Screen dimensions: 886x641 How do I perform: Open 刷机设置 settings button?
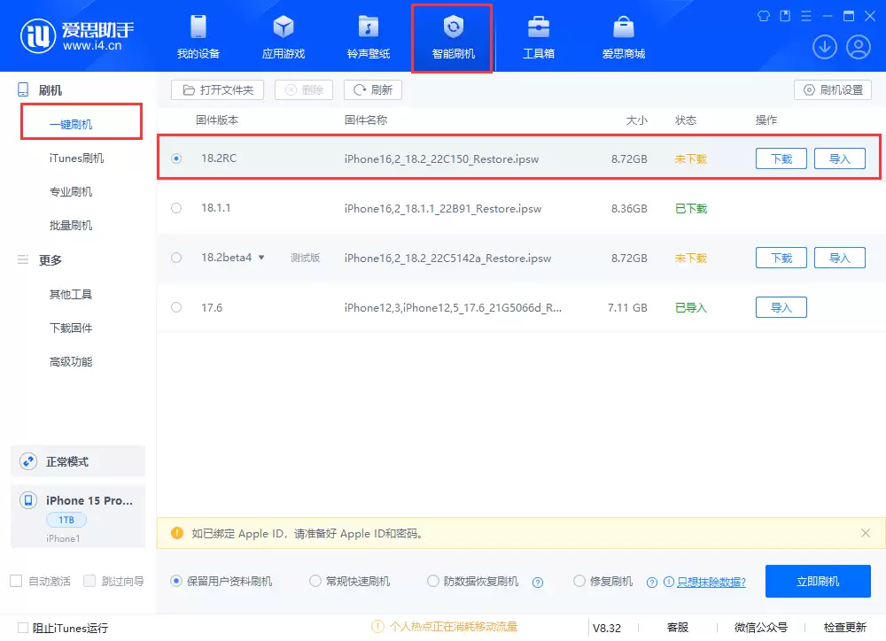(832, 89)
